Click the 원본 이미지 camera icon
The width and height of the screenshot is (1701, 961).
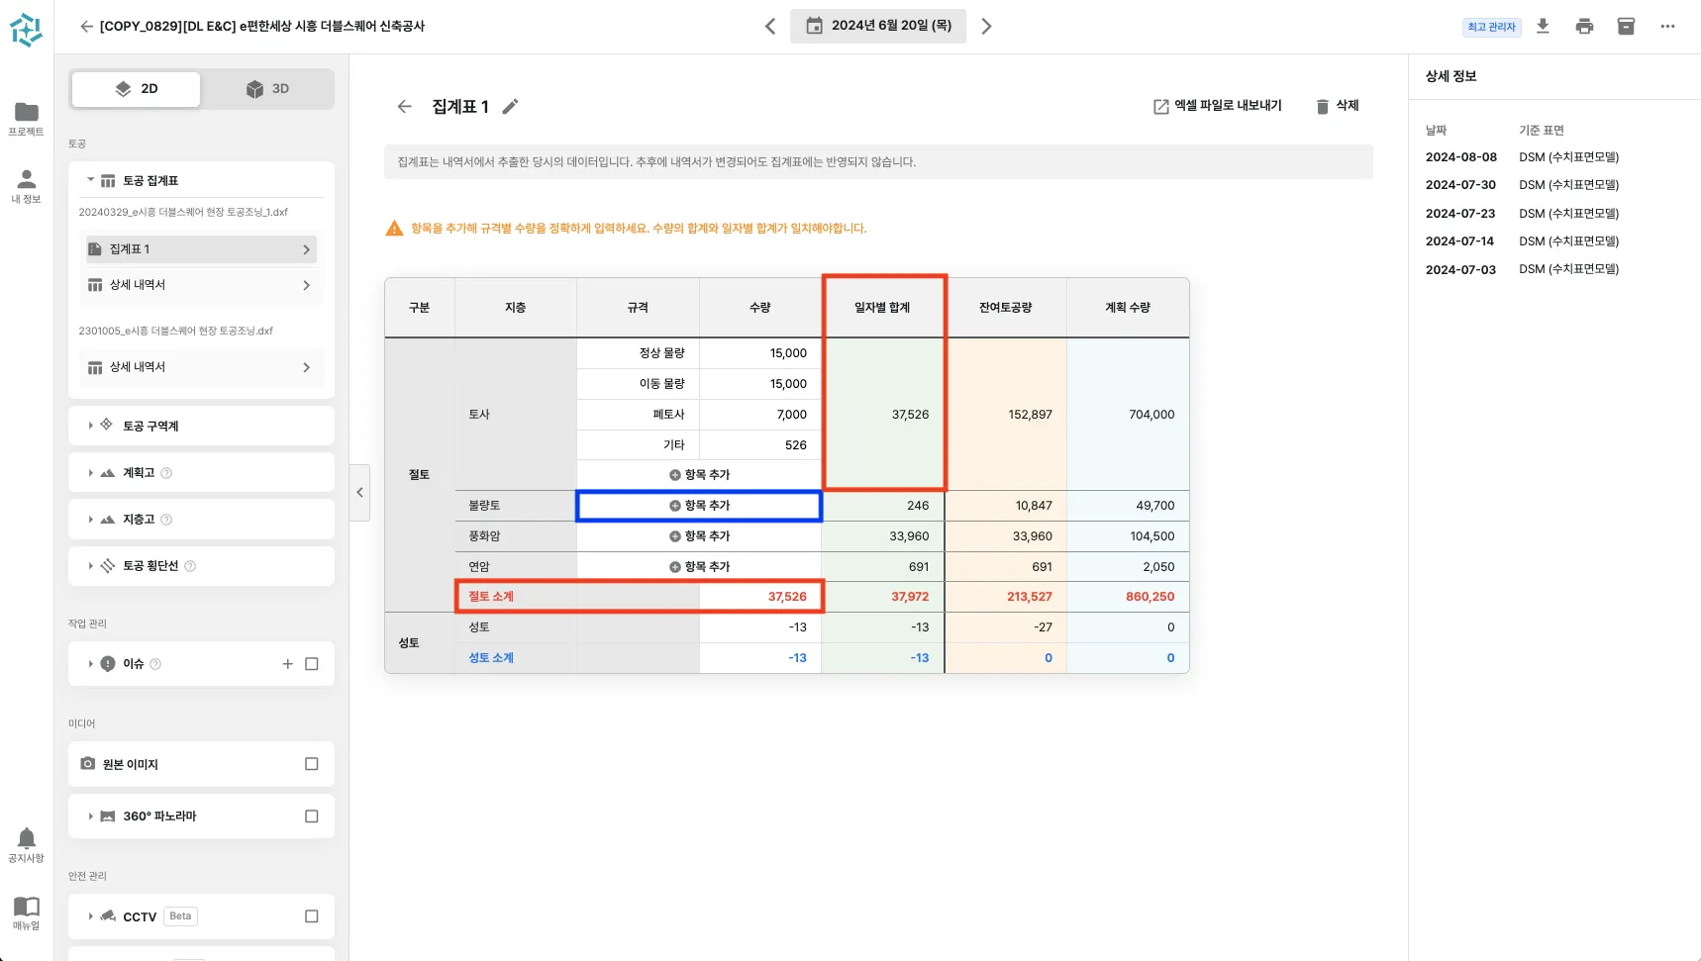[x=88, y=764]
